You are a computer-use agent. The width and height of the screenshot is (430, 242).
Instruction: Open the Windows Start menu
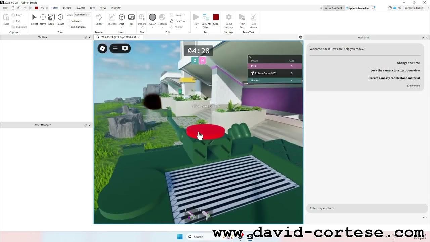click(180, 237)
